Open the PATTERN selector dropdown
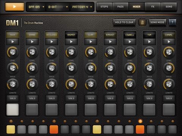 [82, 7]
